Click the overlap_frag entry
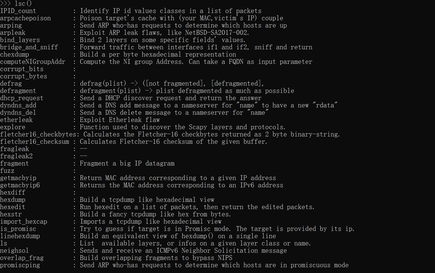 22,258
